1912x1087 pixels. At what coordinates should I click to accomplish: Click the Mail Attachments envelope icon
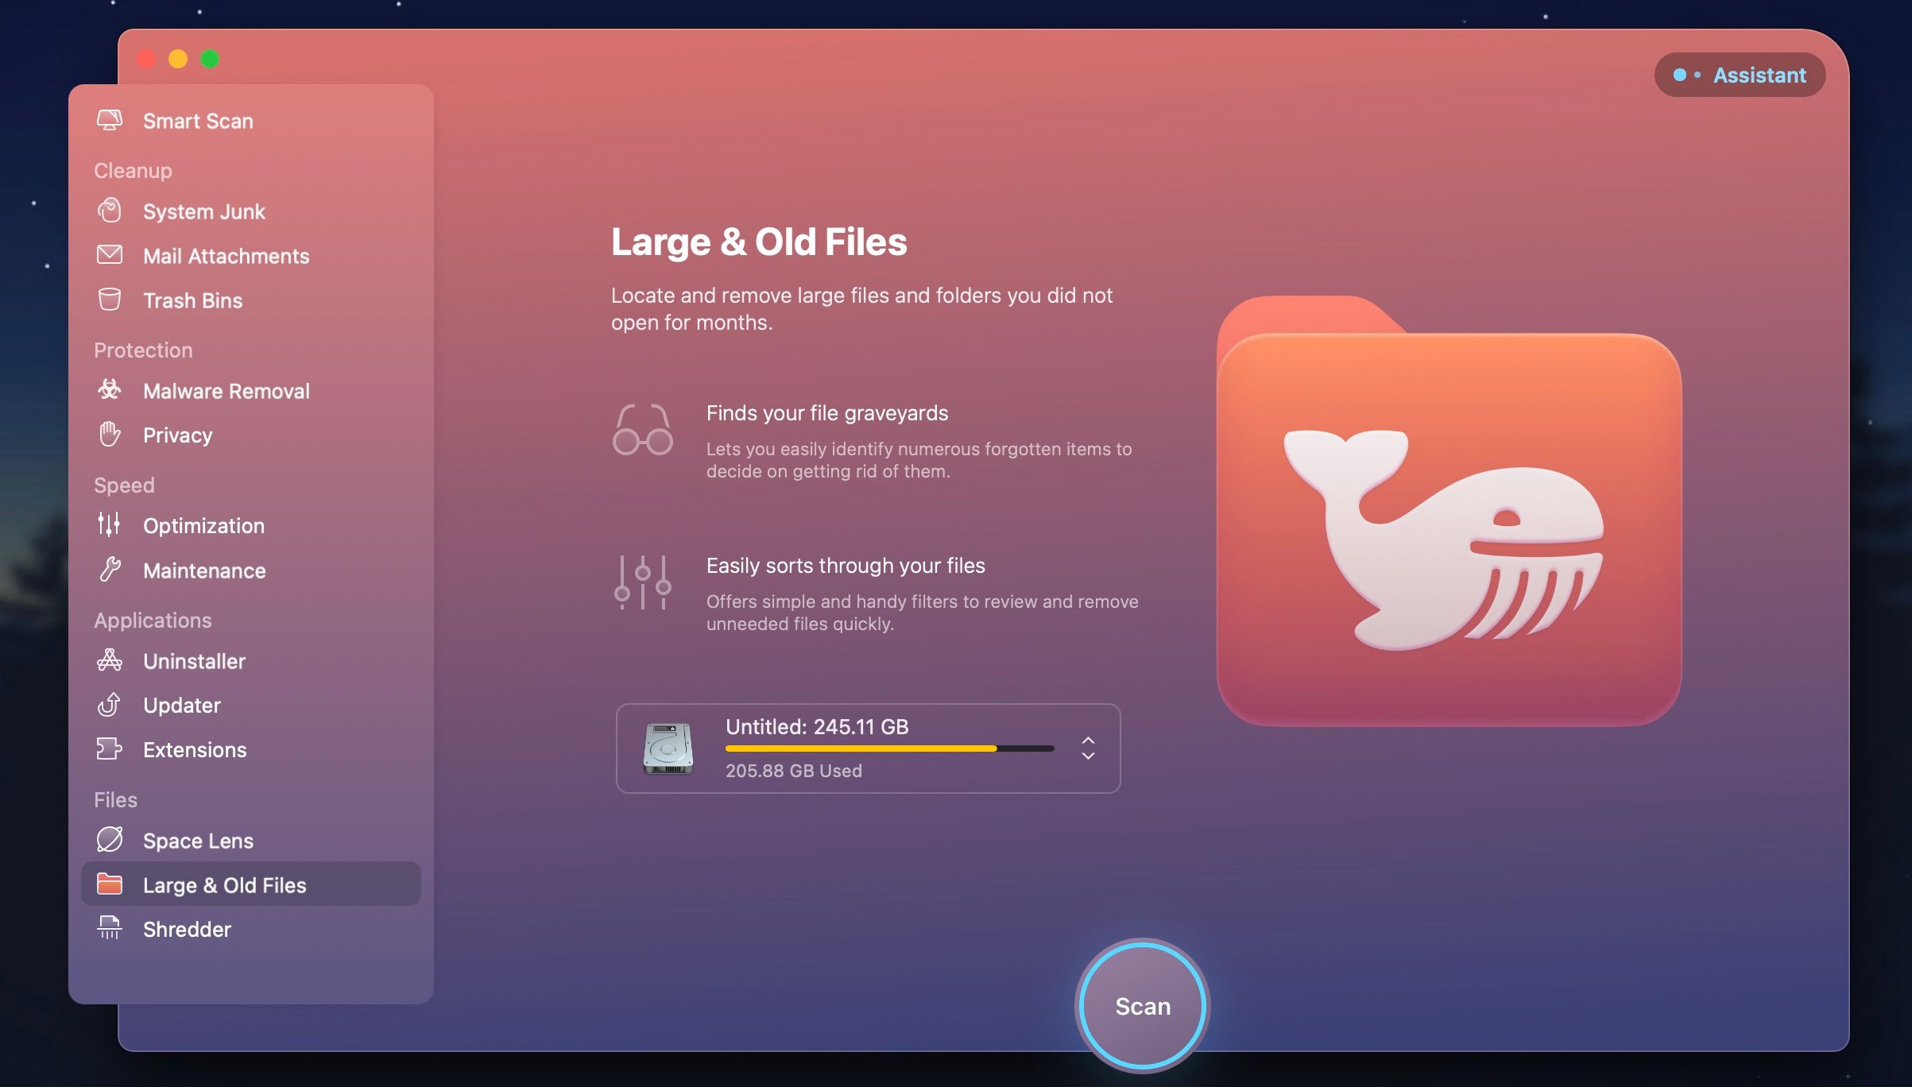(x=110, y=255)
